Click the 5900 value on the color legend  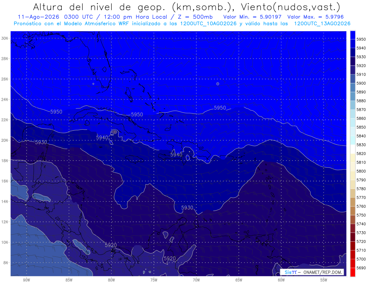click(361, 83)
